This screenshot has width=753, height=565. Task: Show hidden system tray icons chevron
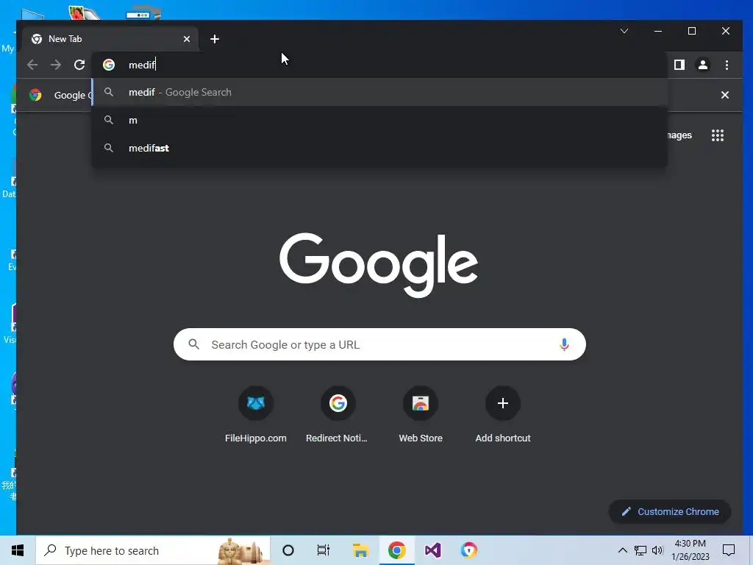point(622,550)
